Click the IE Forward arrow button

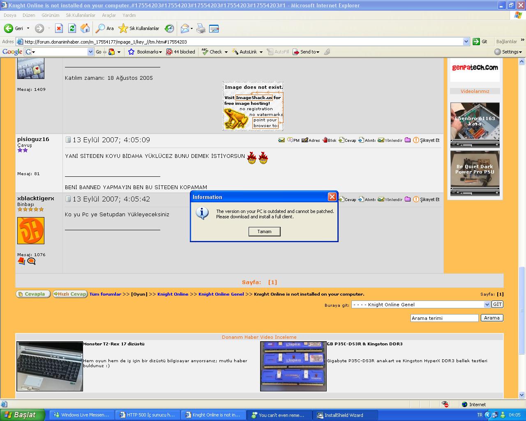pyautogui.click(x=39, y=28)
